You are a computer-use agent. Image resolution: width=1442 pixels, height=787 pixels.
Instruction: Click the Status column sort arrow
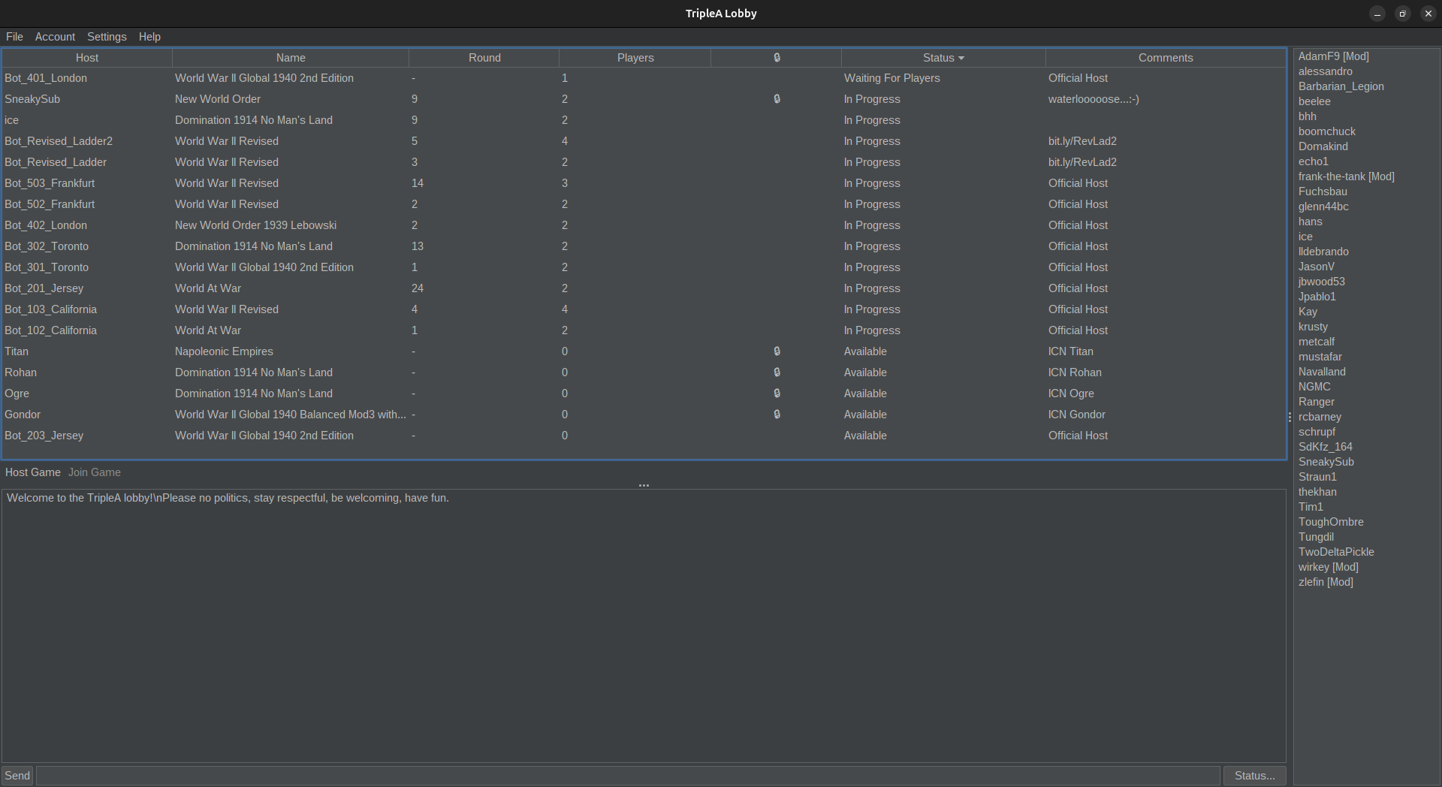point(961,58)
